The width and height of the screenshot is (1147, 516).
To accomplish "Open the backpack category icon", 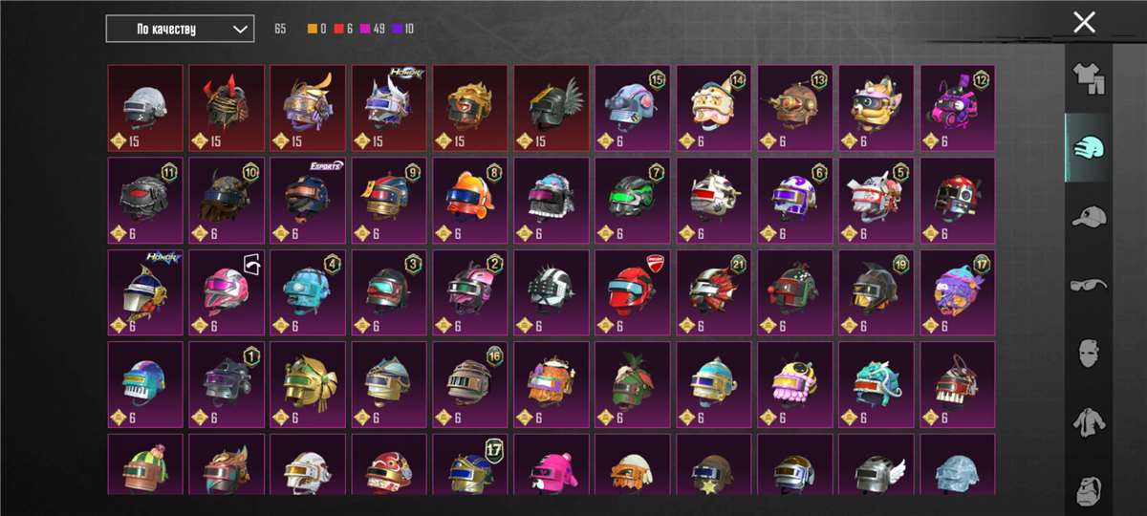I will coord(1088,486).
